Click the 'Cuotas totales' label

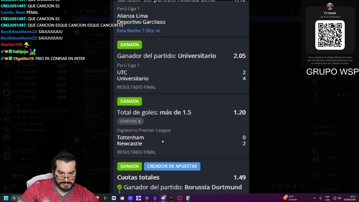[x=138, y=177]
